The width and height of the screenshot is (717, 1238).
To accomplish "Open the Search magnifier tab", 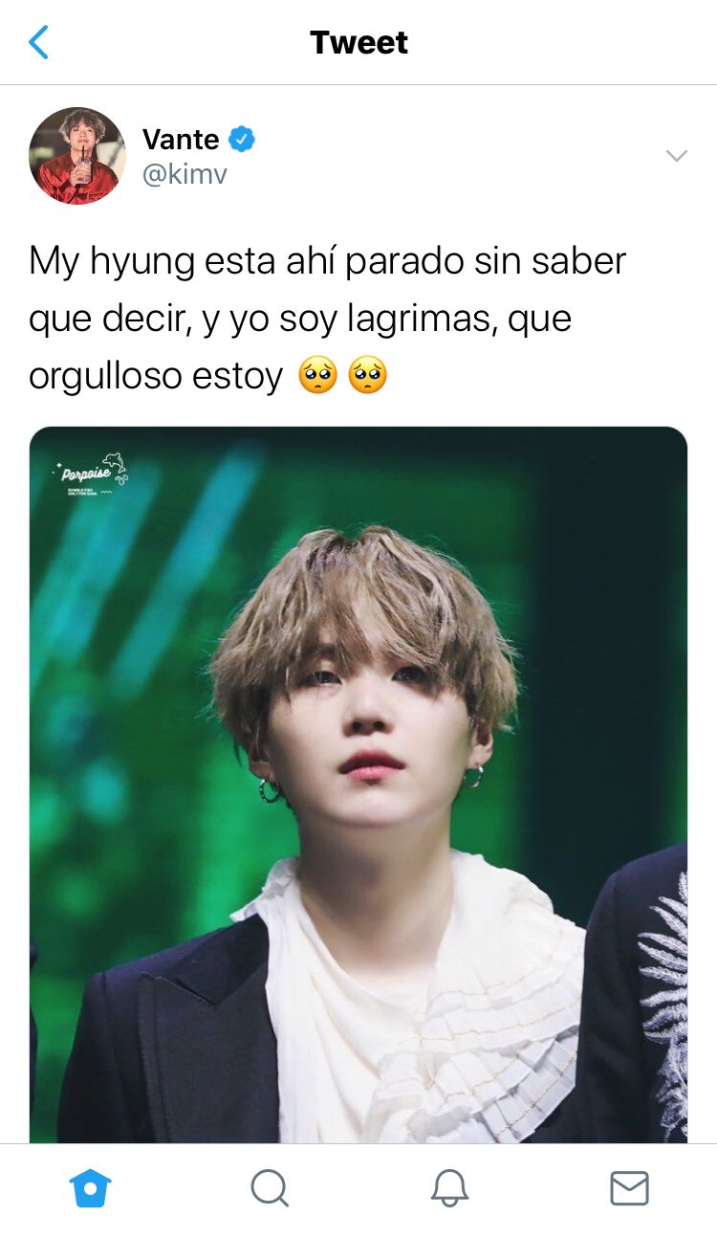I will click(x=270, y=1189).
